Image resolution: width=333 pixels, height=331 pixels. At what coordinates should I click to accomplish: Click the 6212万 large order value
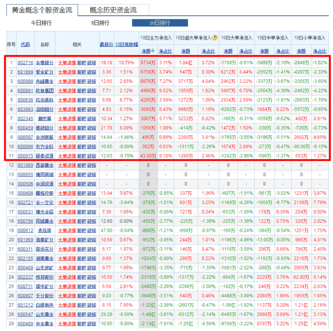tap(228, 72)
